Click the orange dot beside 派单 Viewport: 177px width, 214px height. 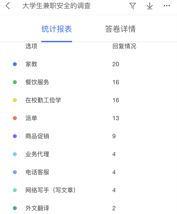coord(15,118)
